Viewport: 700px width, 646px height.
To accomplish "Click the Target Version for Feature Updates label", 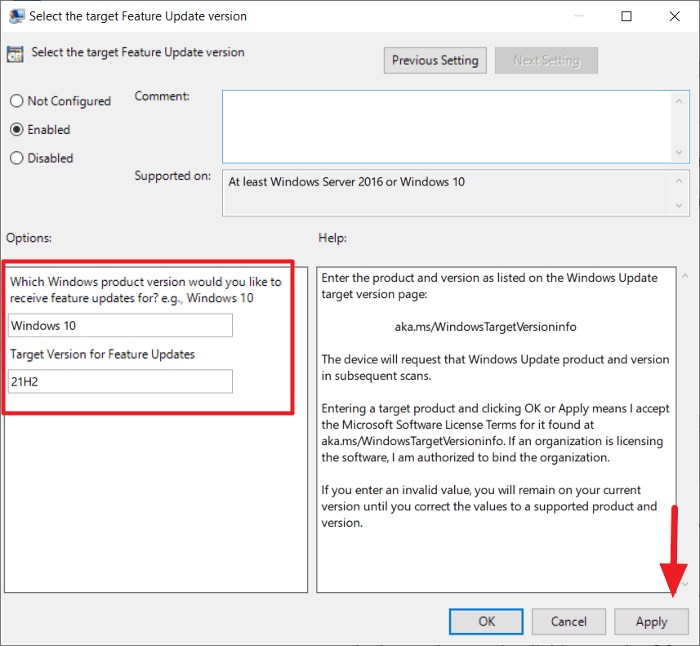I will click(103, 354).
